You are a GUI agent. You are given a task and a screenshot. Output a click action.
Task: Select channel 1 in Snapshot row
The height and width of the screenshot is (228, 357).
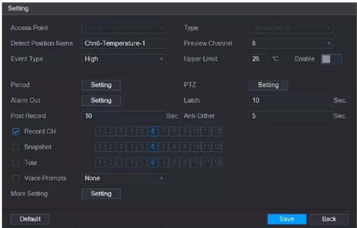click(99, 147)
